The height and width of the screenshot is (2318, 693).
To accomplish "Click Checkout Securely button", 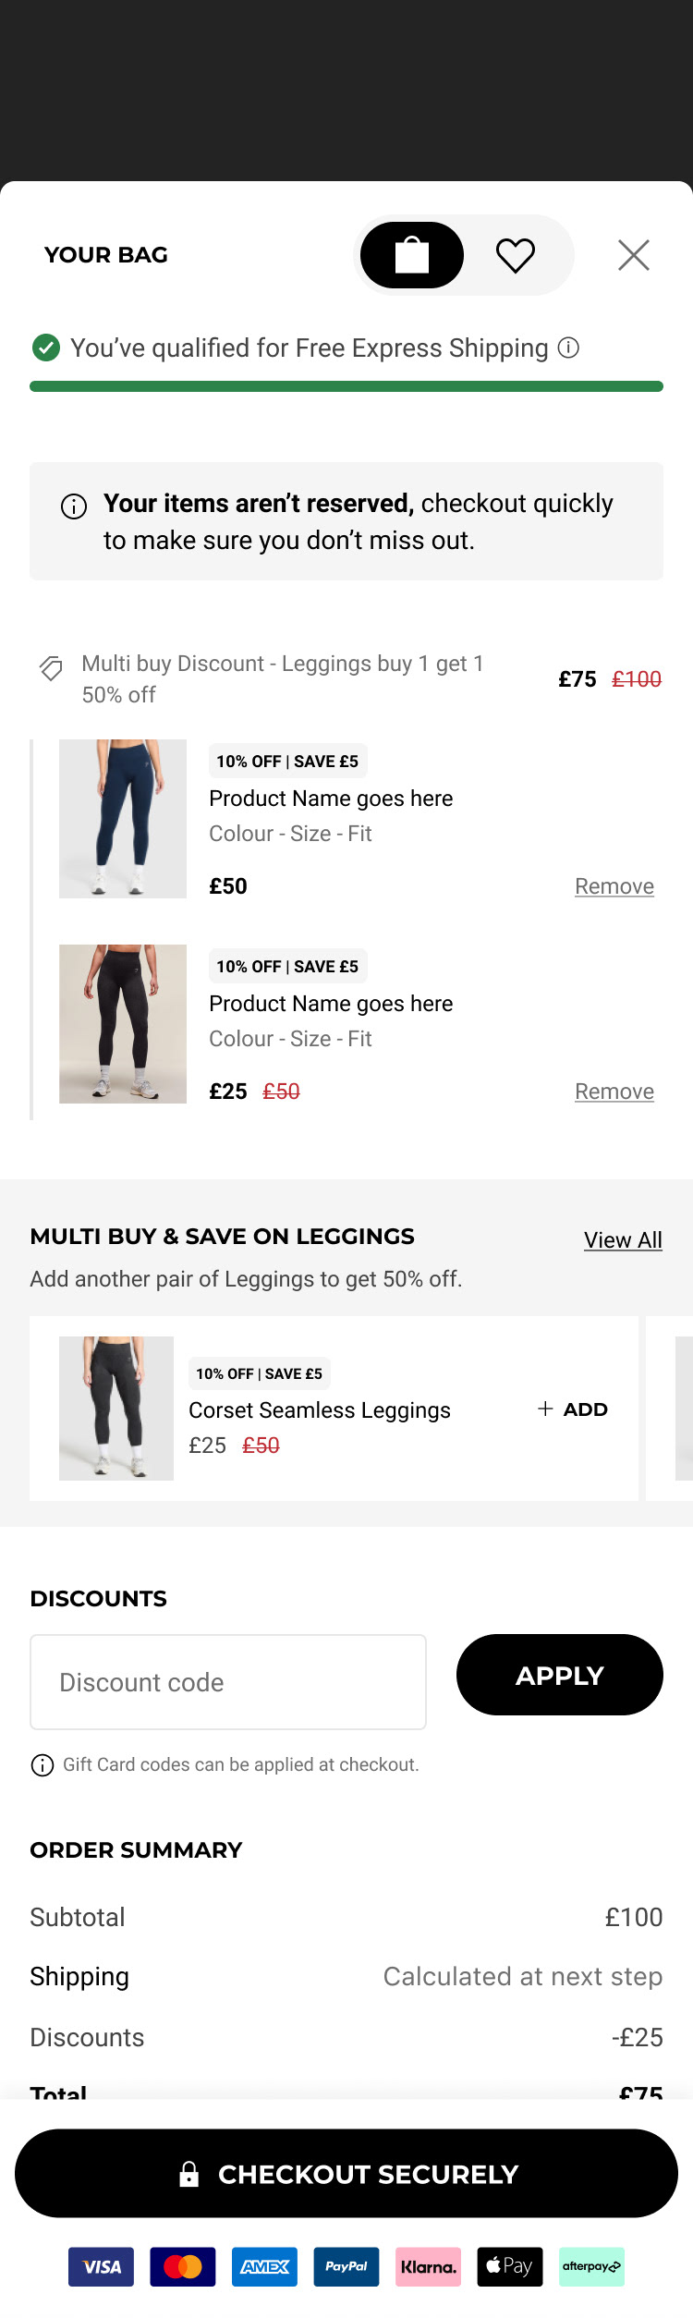I will (346, 2174).
